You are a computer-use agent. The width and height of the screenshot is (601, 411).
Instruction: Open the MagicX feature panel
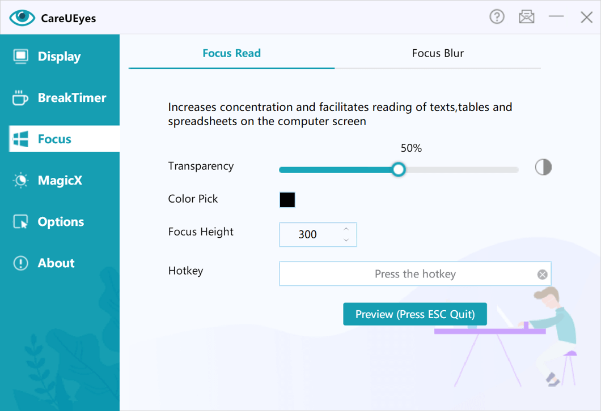click(60, 180)
